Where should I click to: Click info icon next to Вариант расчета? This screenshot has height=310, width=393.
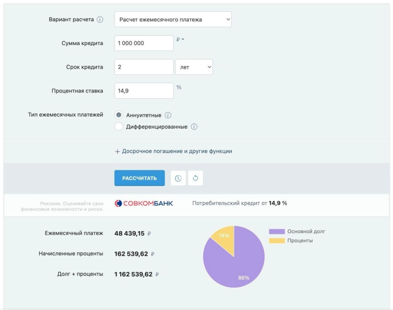pos(100,20)
